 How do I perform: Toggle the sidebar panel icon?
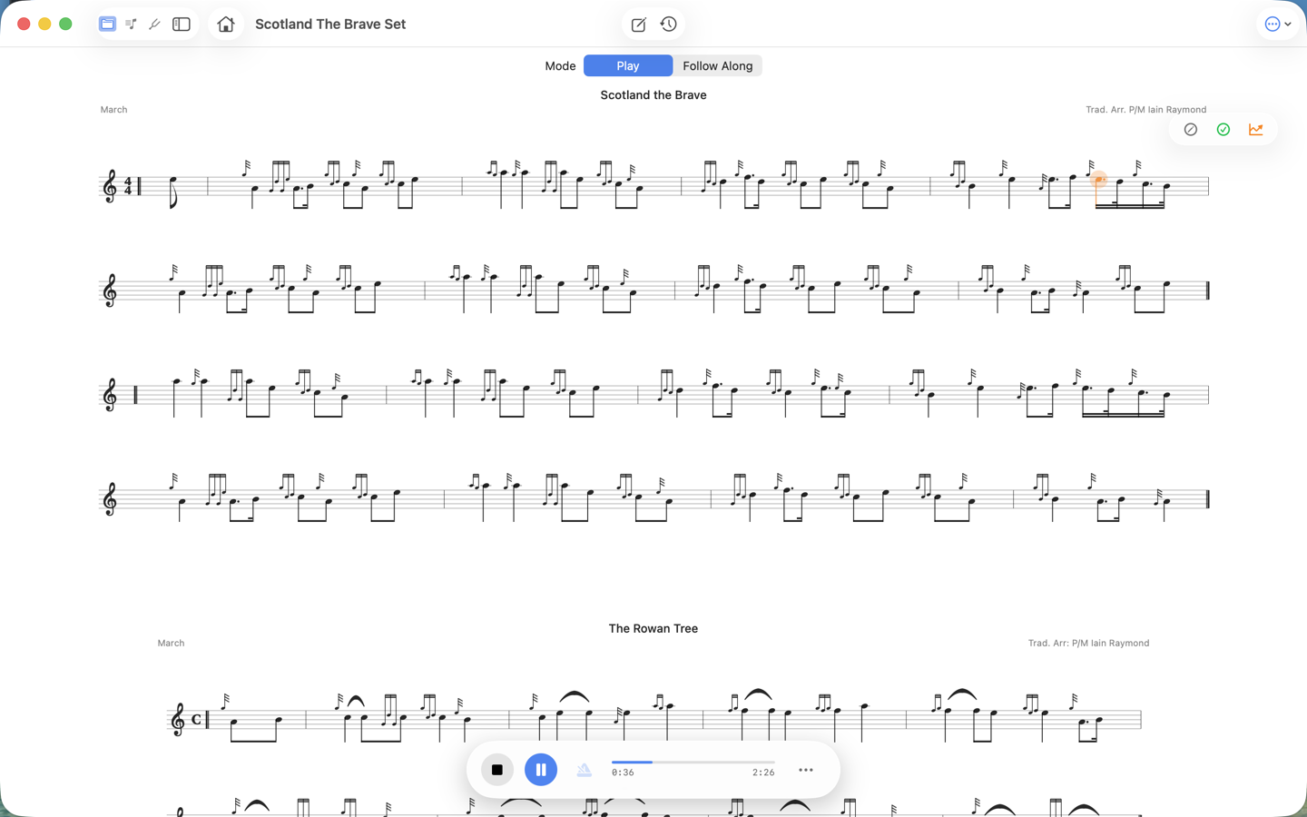[182, 25]
